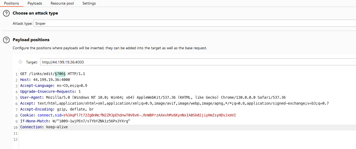Open the Settings tab
Image resolution: width=356 pixels, height=149 pixels.
89,3
